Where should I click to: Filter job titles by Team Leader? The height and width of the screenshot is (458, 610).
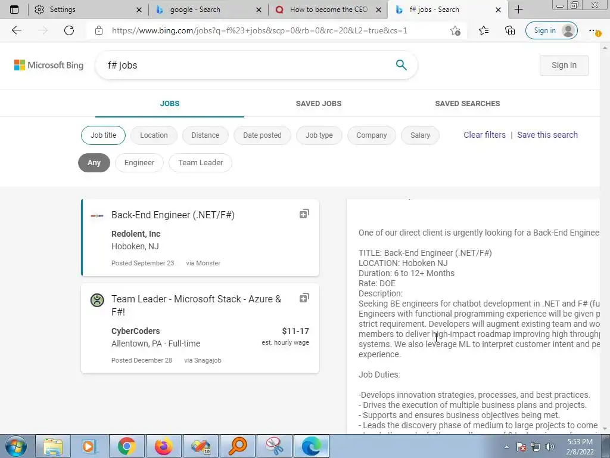[x=200, y=163]
